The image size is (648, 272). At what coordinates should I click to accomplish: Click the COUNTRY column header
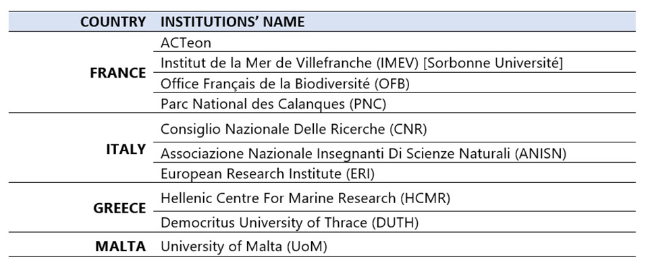pyautogui.click(x=113, y=22)
